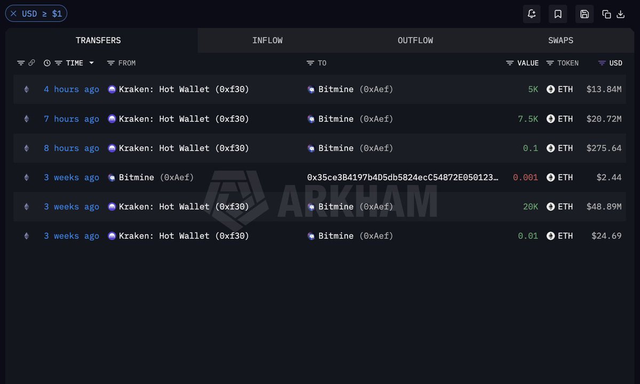
Task: Open the TO column filter
Action: tap(310, 63)
